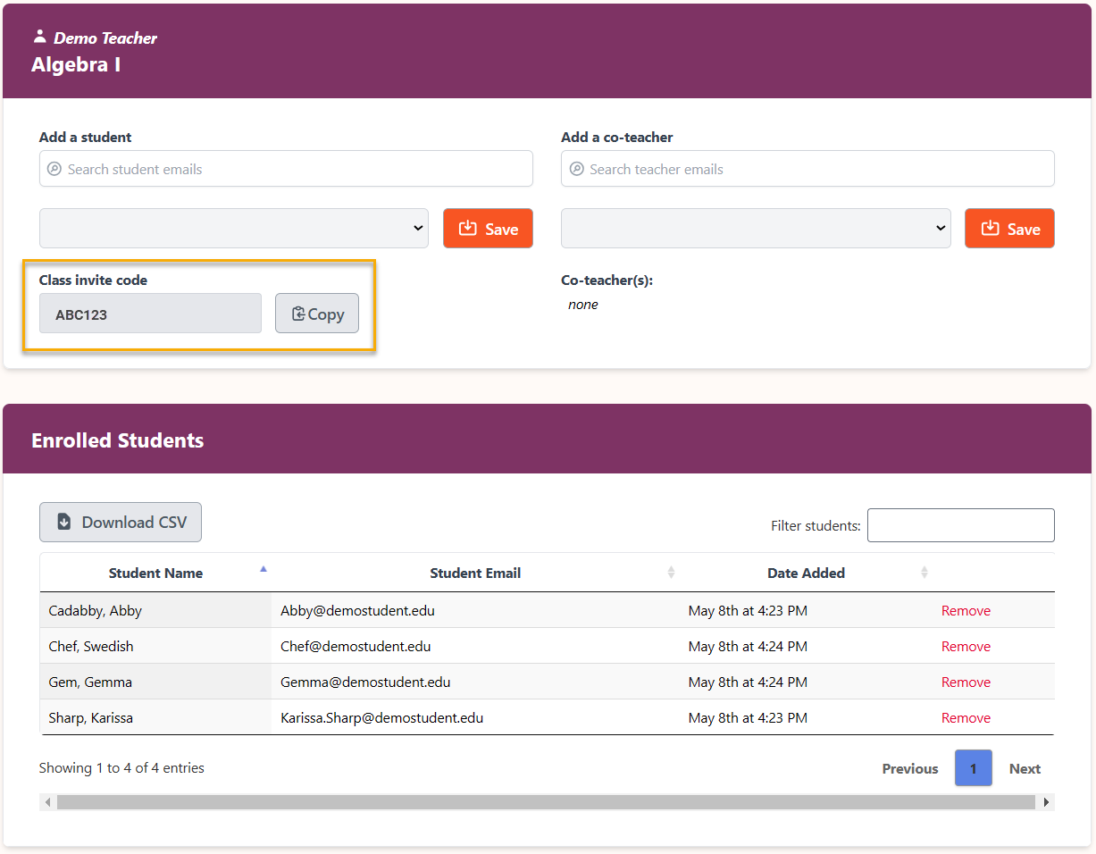Viewport: 1096px width, 854px height.
Task: Select the Gem, Gemma name cell
Action: pyautogui.click(x=155, y=682)
